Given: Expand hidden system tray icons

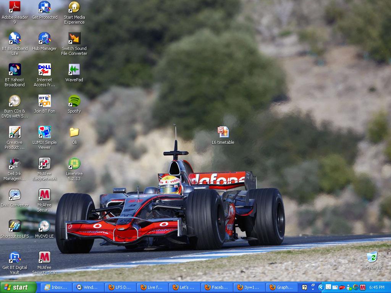Looking at the screenshot, I should point(321,288).
